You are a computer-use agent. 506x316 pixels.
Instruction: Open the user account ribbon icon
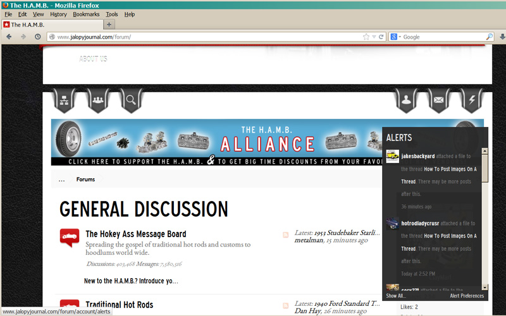tap(406, 100)
